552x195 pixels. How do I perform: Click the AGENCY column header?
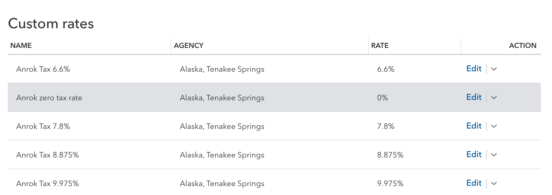tap(189, 46)
